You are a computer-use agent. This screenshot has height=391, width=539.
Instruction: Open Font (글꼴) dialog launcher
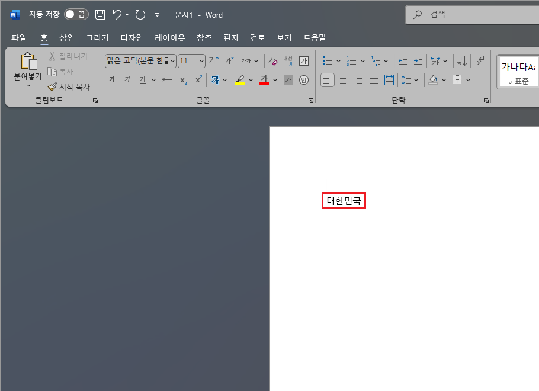coord(311,101)
